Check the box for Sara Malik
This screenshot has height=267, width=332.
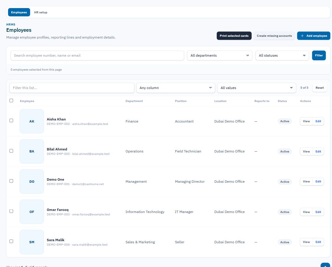12,241
